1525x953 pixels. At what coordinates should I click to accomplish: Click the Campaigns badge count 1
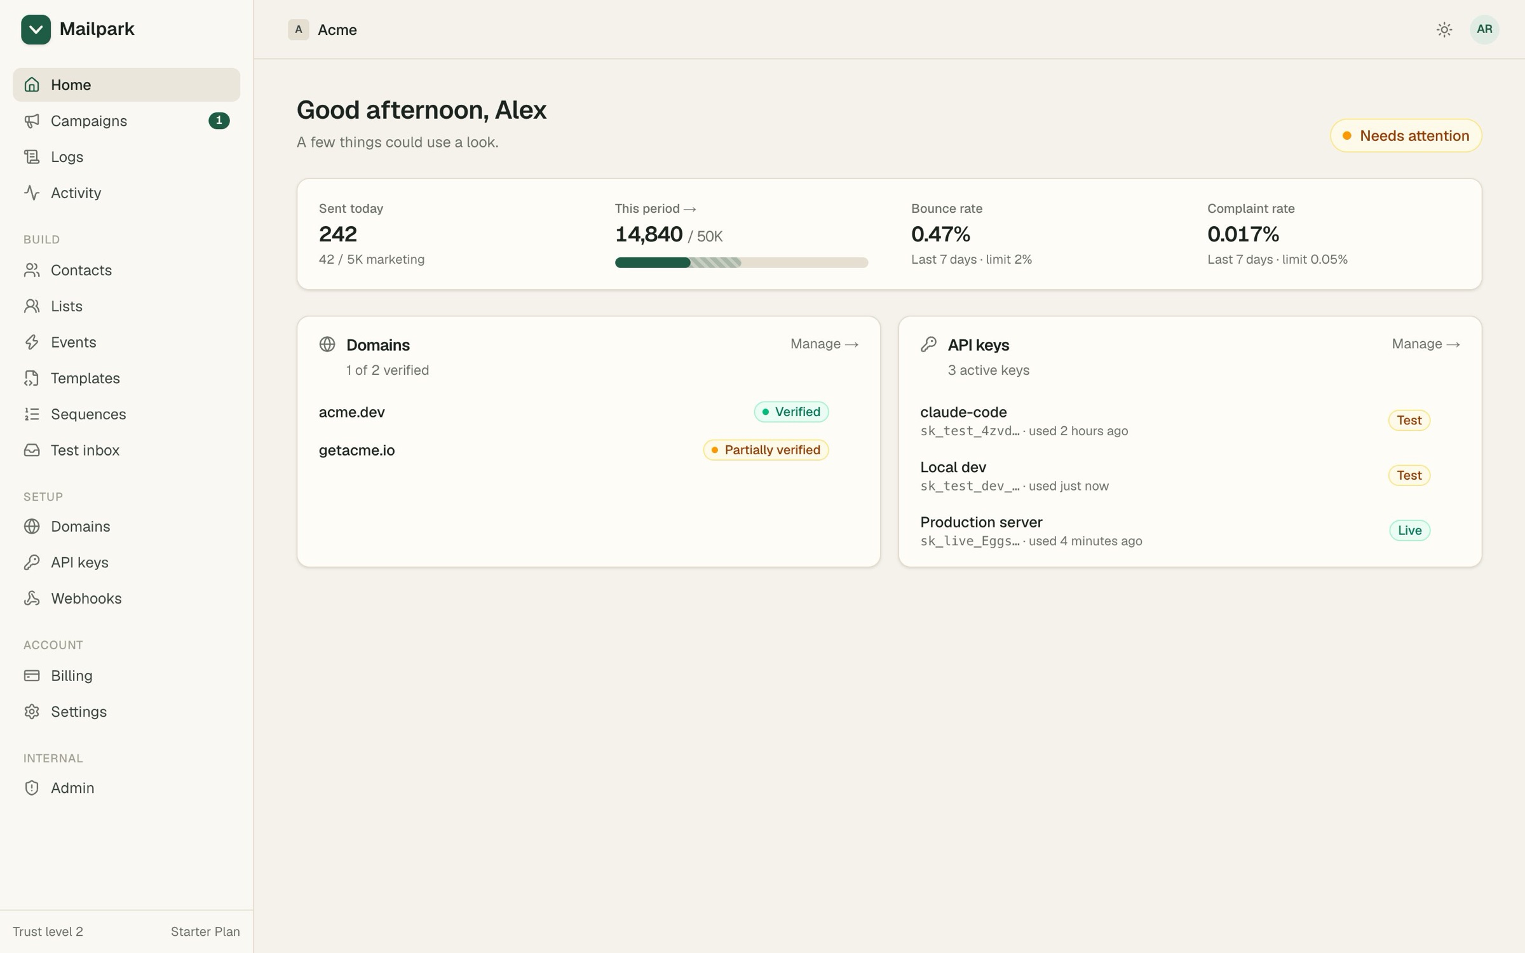(x=219, y=121)
